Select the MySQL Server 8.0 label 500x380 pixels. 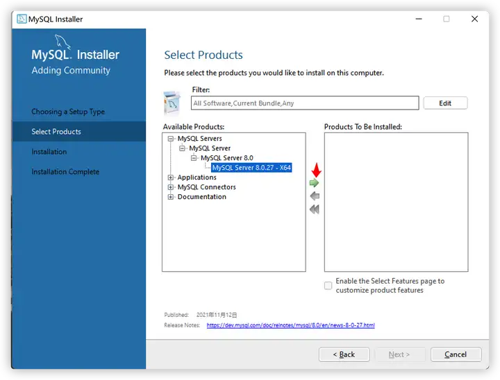pos(226,158)
